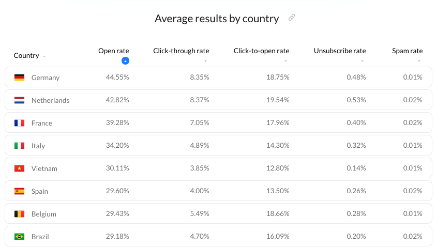Click the Netherlands flag icon

pyautogui.click(x=19, y=100)
